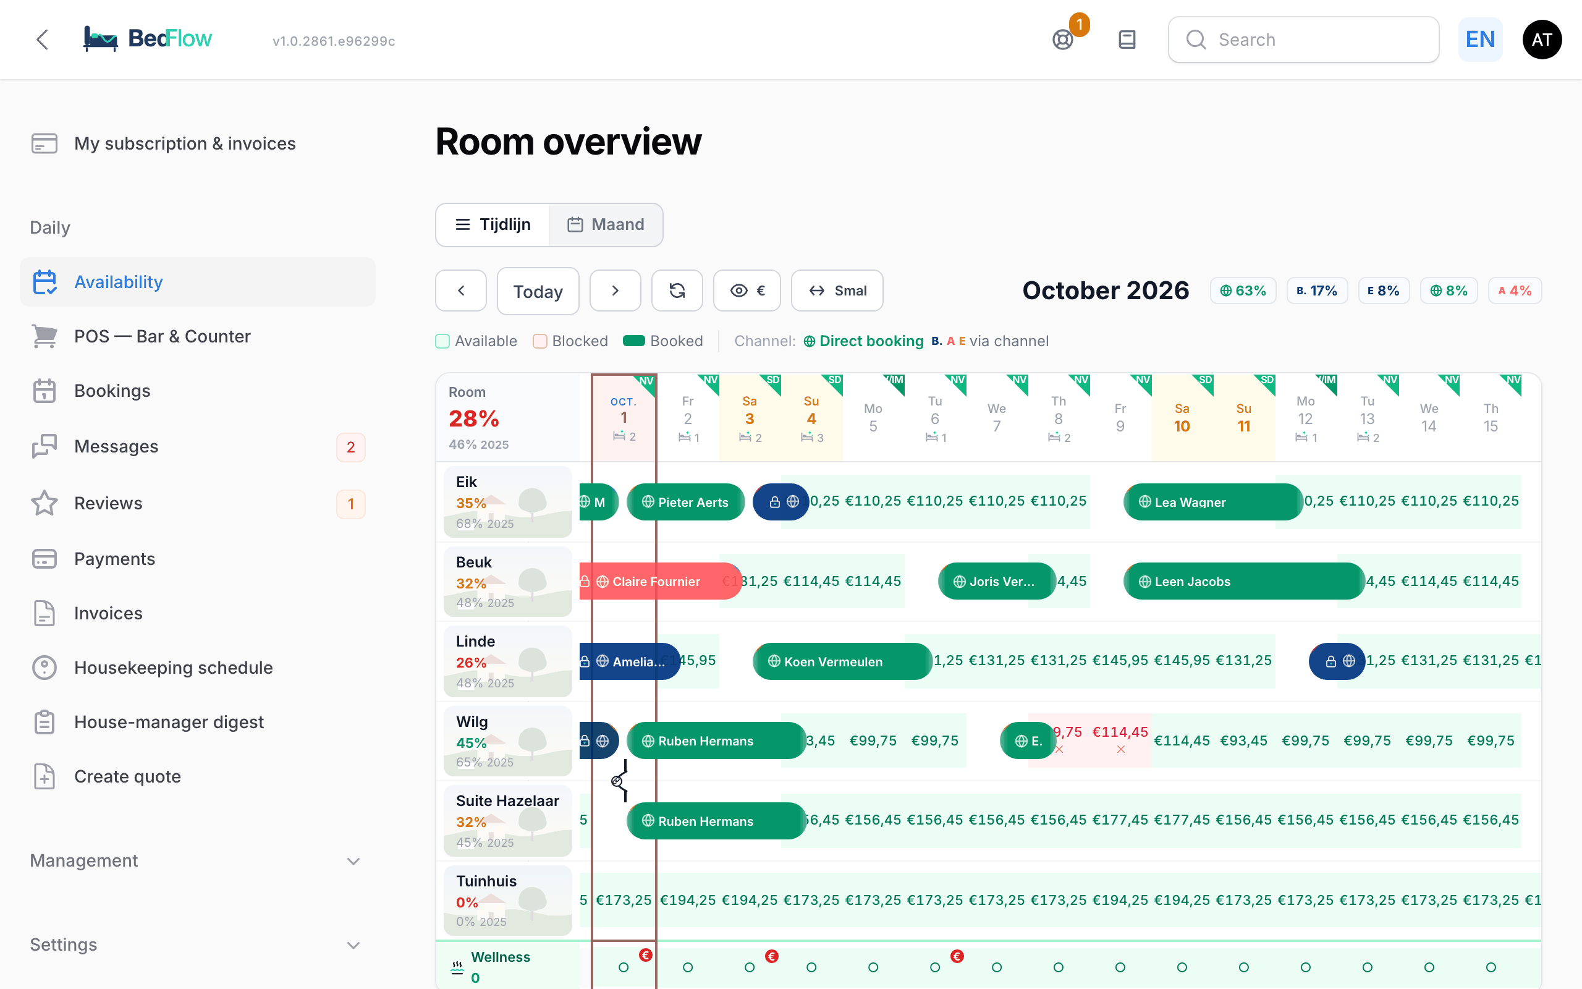Open Housekeeping schedule icon
Image resolution: width=1582 pixels, height=989 pixels.
point(44,667)
